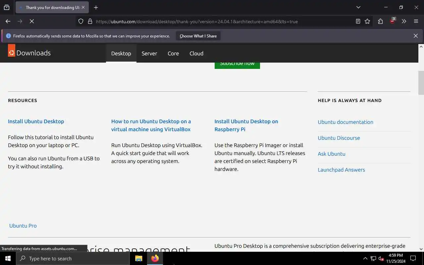Open Install Ubuntu Desktop on Raspberry Pi link
Viewport: 424px width, 265px height.
pos(246,125)
